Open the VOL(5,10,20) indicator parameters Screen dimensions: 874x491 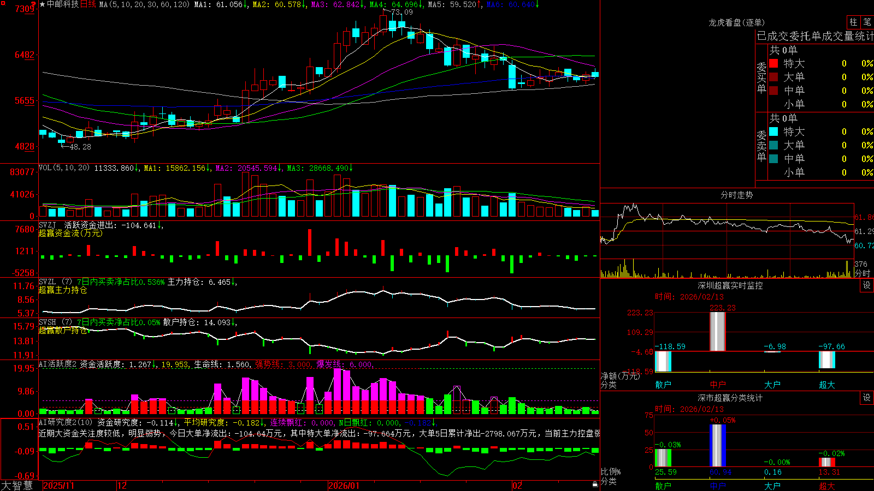64,168
